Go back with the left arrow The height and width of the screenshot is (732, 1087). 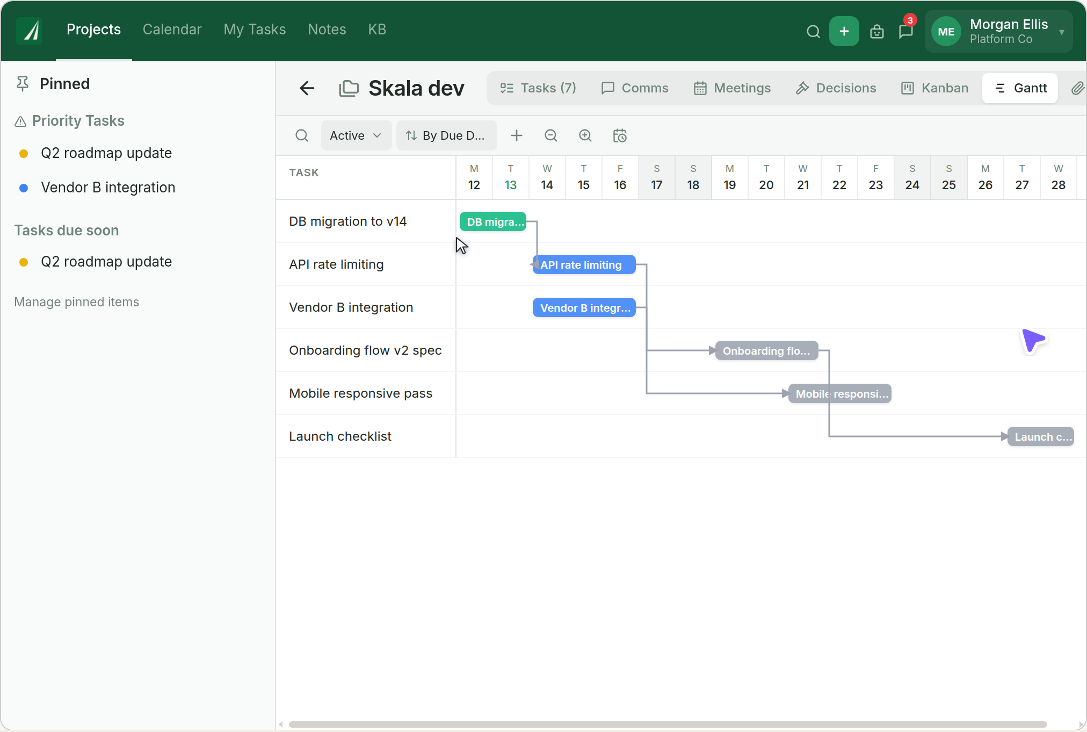307,88
